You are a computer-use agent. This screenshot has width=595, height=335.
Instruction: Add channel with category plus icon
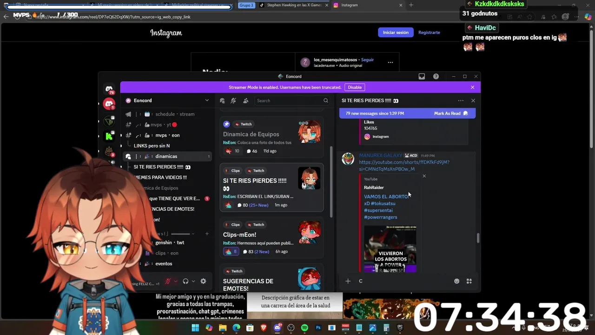click(207, 234)
